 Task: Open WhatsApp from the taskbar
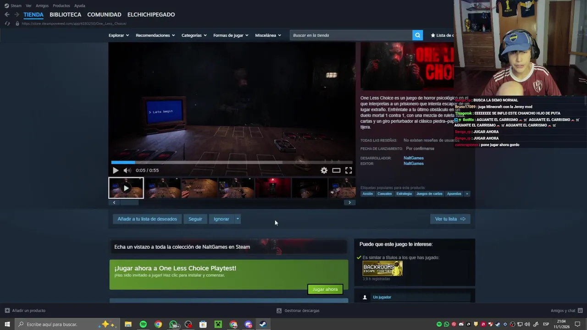[x=174, y=324]
